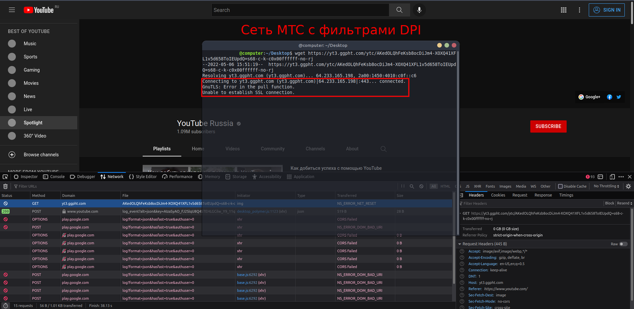Toggle the All request filter
The width and height of the screenshot is (634, 309).
(x=434, y=186)
